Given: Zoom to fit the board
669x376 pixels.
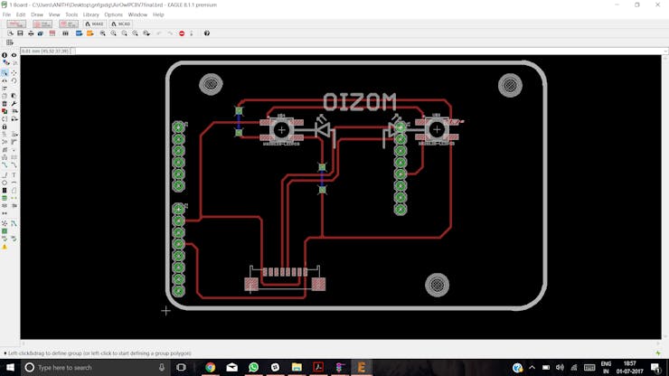Looking at the screenshot, I should (x=103, y=33).
